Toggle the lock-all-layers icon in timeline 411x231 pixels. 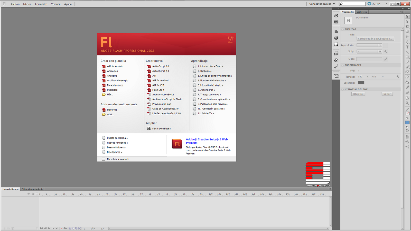(33, 194)
